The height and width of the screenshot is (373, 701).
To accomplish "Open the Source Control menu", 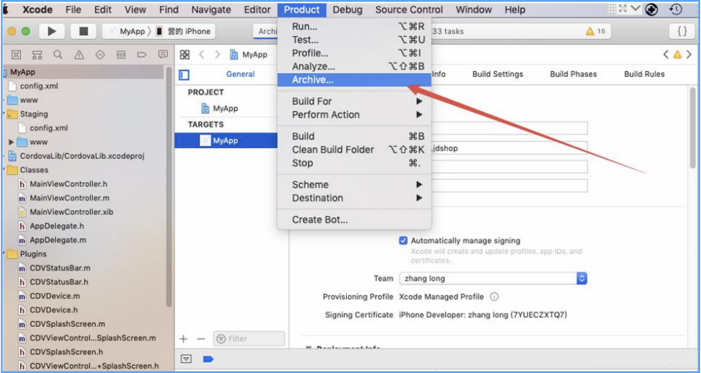I will [x=409, y=10].
